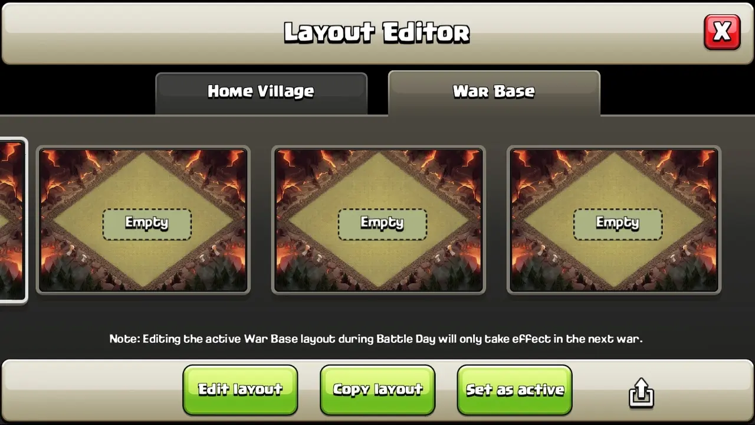Click the Battle Day note text
The height and width of the screenshot is (425, 755).
click(x=376, y=339)
